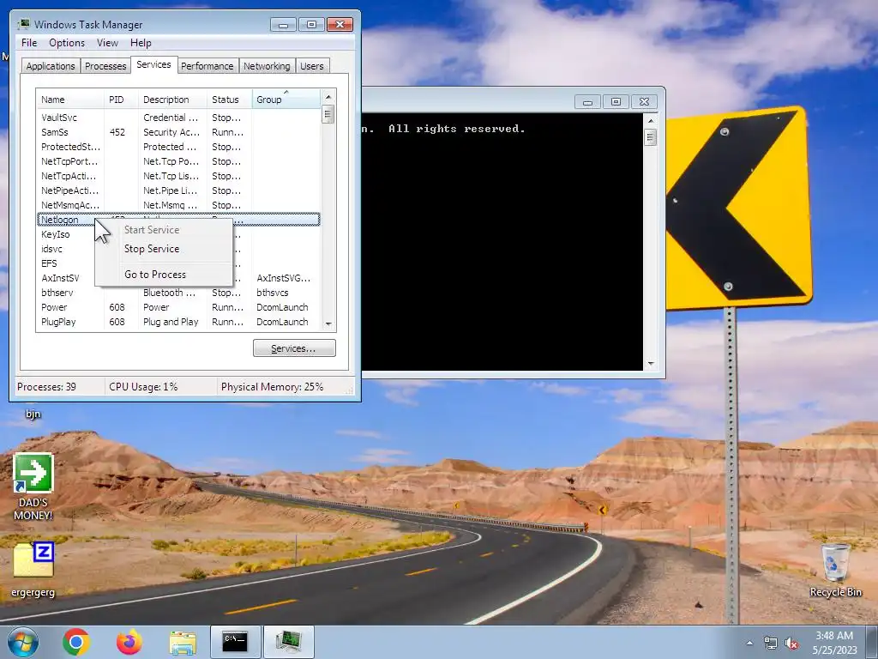This screenshot has width=878, height=659.
Task: Close the Command Prompt window
Action: point(644,102)
